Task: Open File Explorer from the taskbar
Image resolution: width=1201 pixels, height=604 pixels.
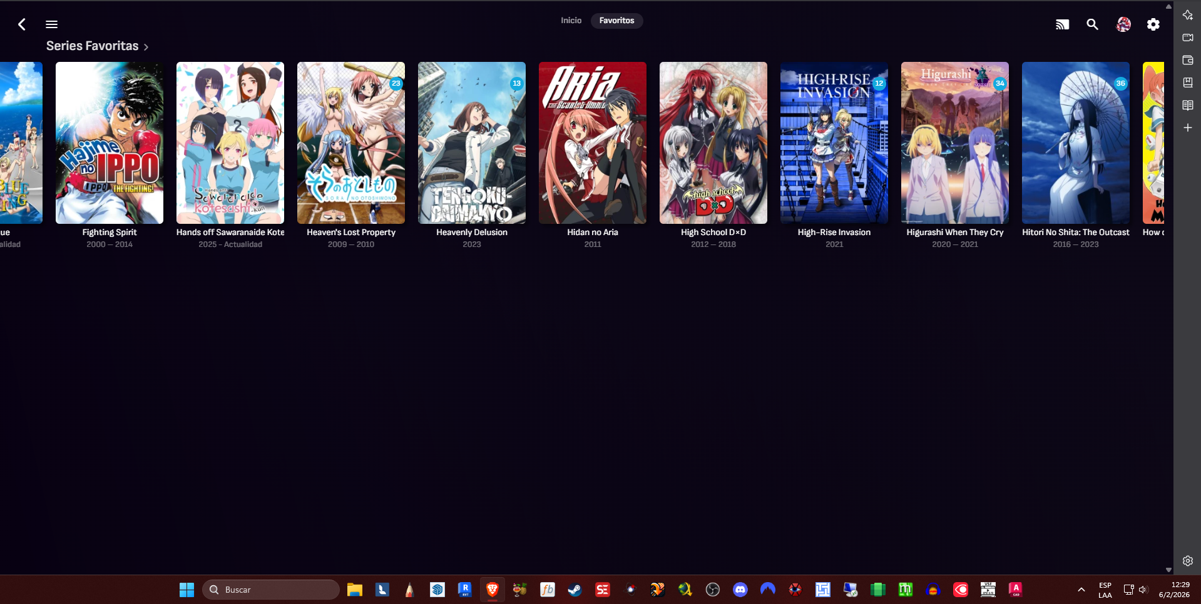Action: pyautogui.click(x=355, y=590)
